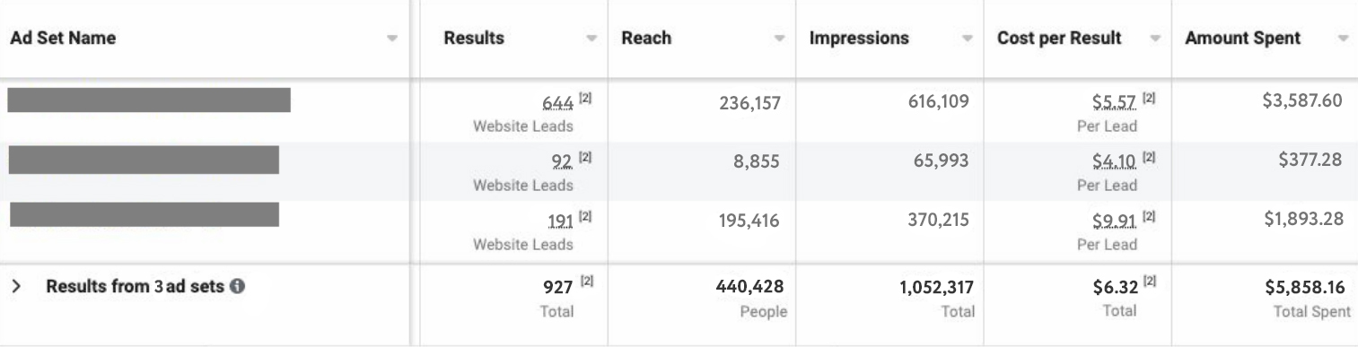Open the Ad Set Name column dropdown arrow

pos(392,39)
